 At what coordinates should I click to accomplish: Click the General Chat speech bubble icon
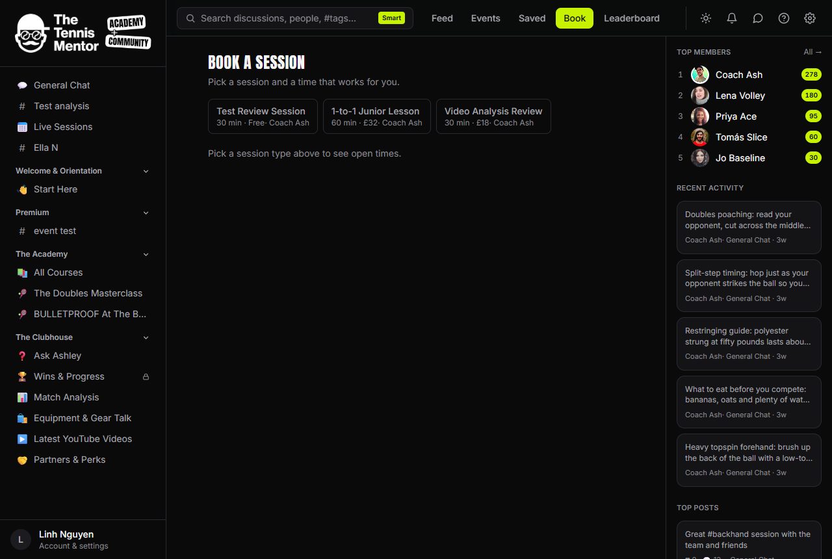click(22, 85)
